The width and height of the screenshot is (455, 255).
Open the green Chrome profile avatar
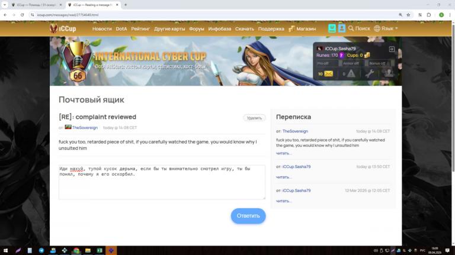pos(441,15)
